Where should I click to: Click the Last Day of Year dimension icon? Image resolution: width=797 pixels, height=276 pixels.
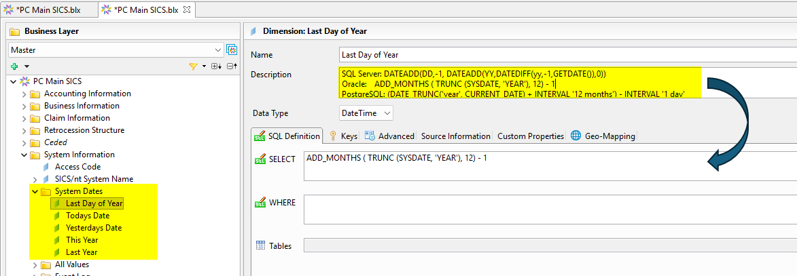click(x=57, y=203)
